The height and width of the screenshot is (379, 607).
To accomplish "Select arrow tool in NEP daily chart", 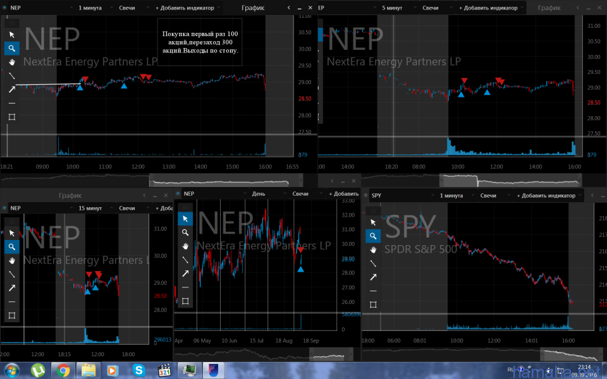I will 185,274.
